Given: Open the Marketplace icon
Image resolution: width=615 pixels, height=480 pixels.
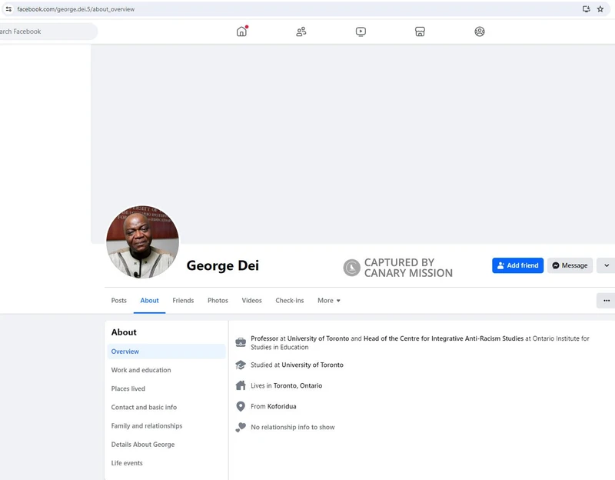Looking at the screenshot, I should pos(420,32).
